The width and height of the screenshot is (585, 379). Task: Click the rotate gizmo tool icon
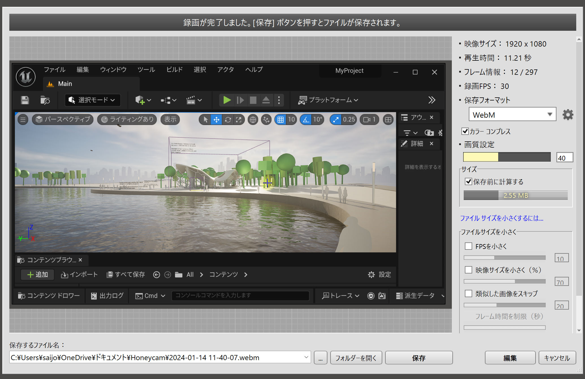(x=228, y=120)
